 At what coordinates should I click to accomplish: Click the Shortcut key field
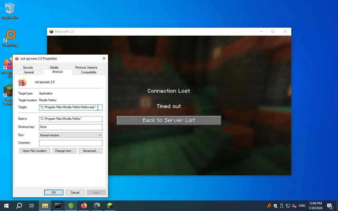coord(71,127)
